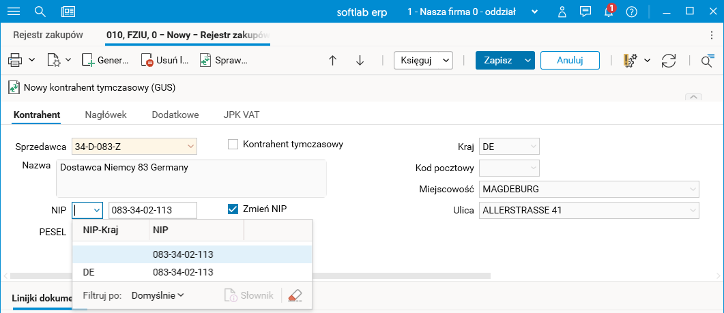
Task: Open notifications bell with red badge
Action: click(609, 12)
